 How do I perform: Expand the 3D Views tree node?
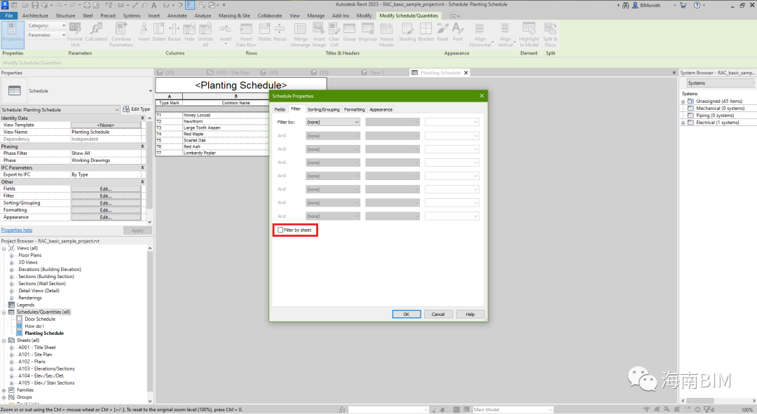pos(12,263)
